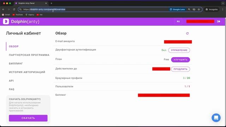Click the Dolphin{anty} logo icon
This screenshot has width=226, height=127.
6,22
